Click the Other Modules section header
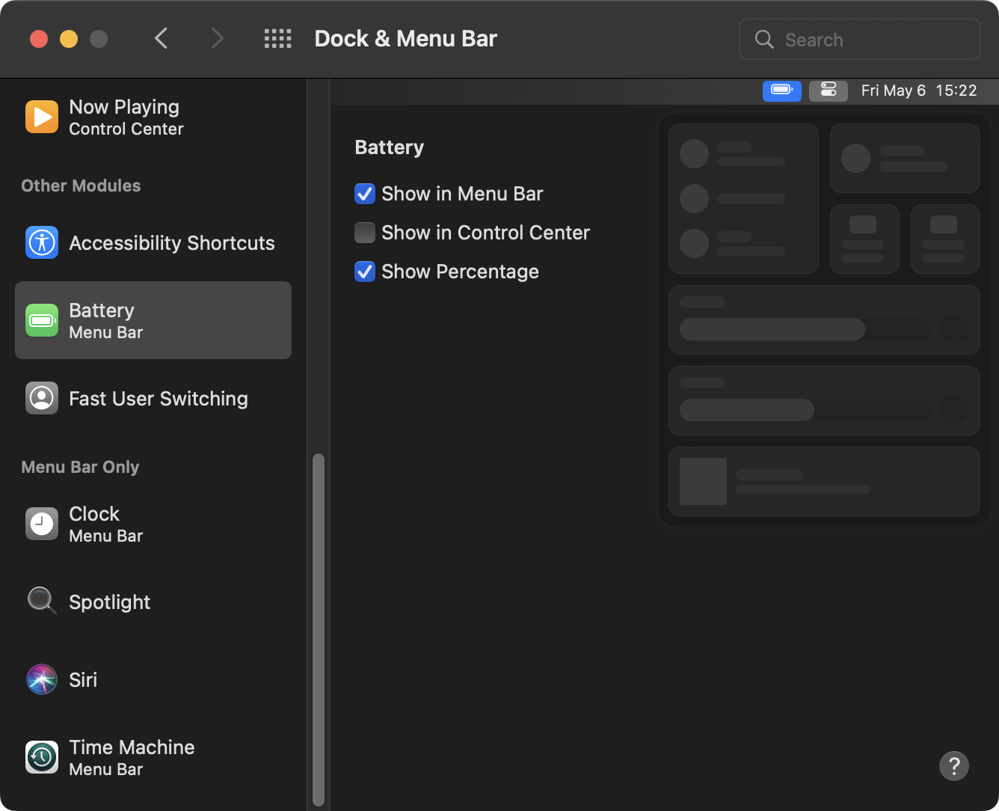 pos(81,186)
